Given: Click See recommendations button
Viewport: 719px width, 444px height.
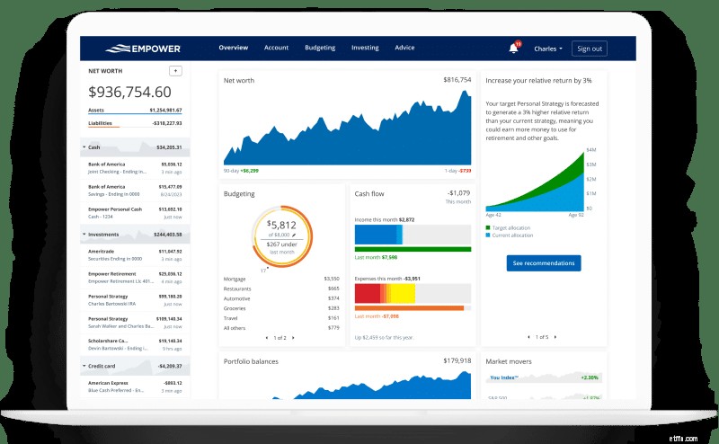Looking at the screenshot, I should coord(544,263).
